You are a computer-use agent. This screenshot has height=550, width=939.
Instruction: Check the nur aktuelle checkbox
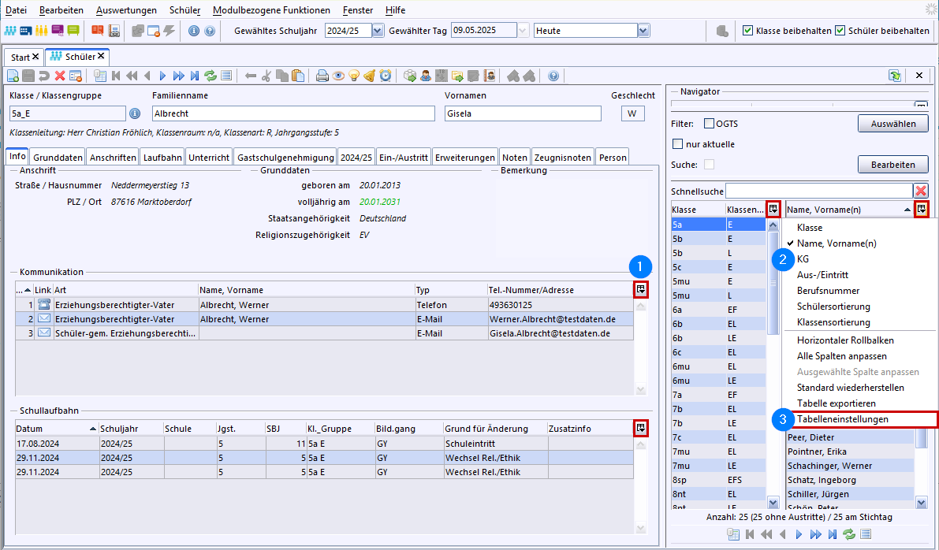point(678,143)
